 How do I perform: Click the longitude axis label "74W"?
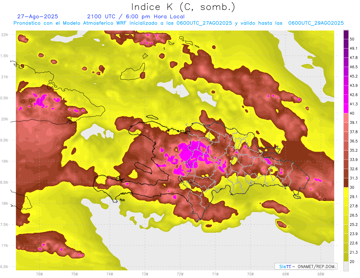click(x=110, y=274)
